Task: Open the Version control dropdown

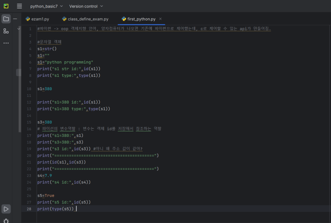Action: pos(86,6)
